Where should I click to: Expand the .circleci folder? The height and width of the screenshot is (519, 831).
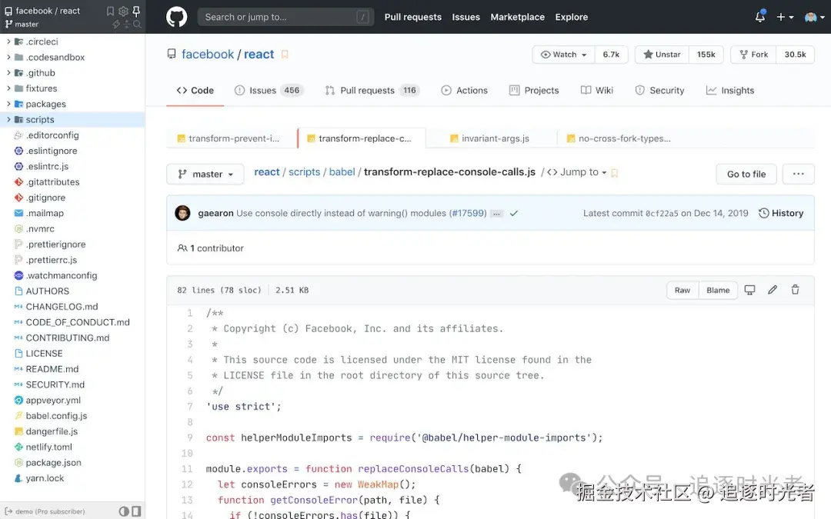pos(8,42)
